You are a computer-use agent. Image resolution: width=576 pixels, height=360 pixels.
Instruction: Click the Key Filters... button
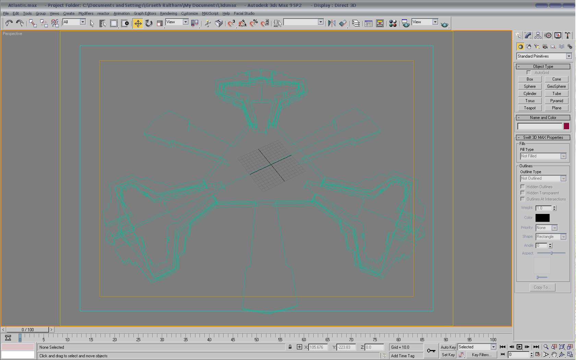[x=481, y=355]
